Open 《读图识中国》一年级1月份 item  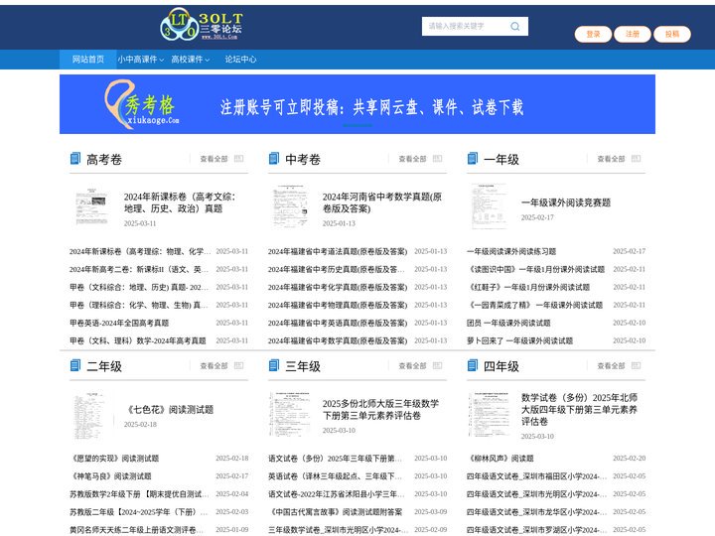click(x=536, y=269)
